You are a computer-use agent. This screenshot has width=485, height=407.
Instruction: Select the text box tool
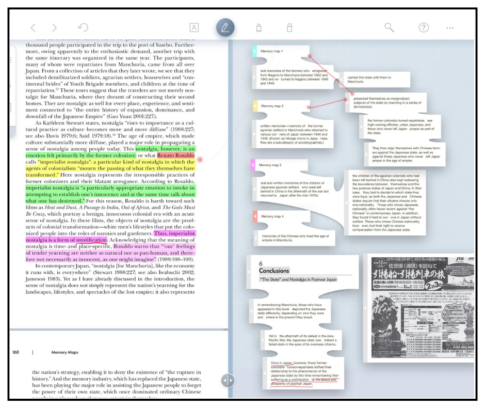click(194, 28)
